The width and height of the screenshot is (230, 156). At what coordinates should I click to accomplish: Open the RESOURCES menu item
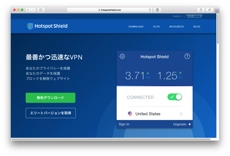(x=176, y=27)
